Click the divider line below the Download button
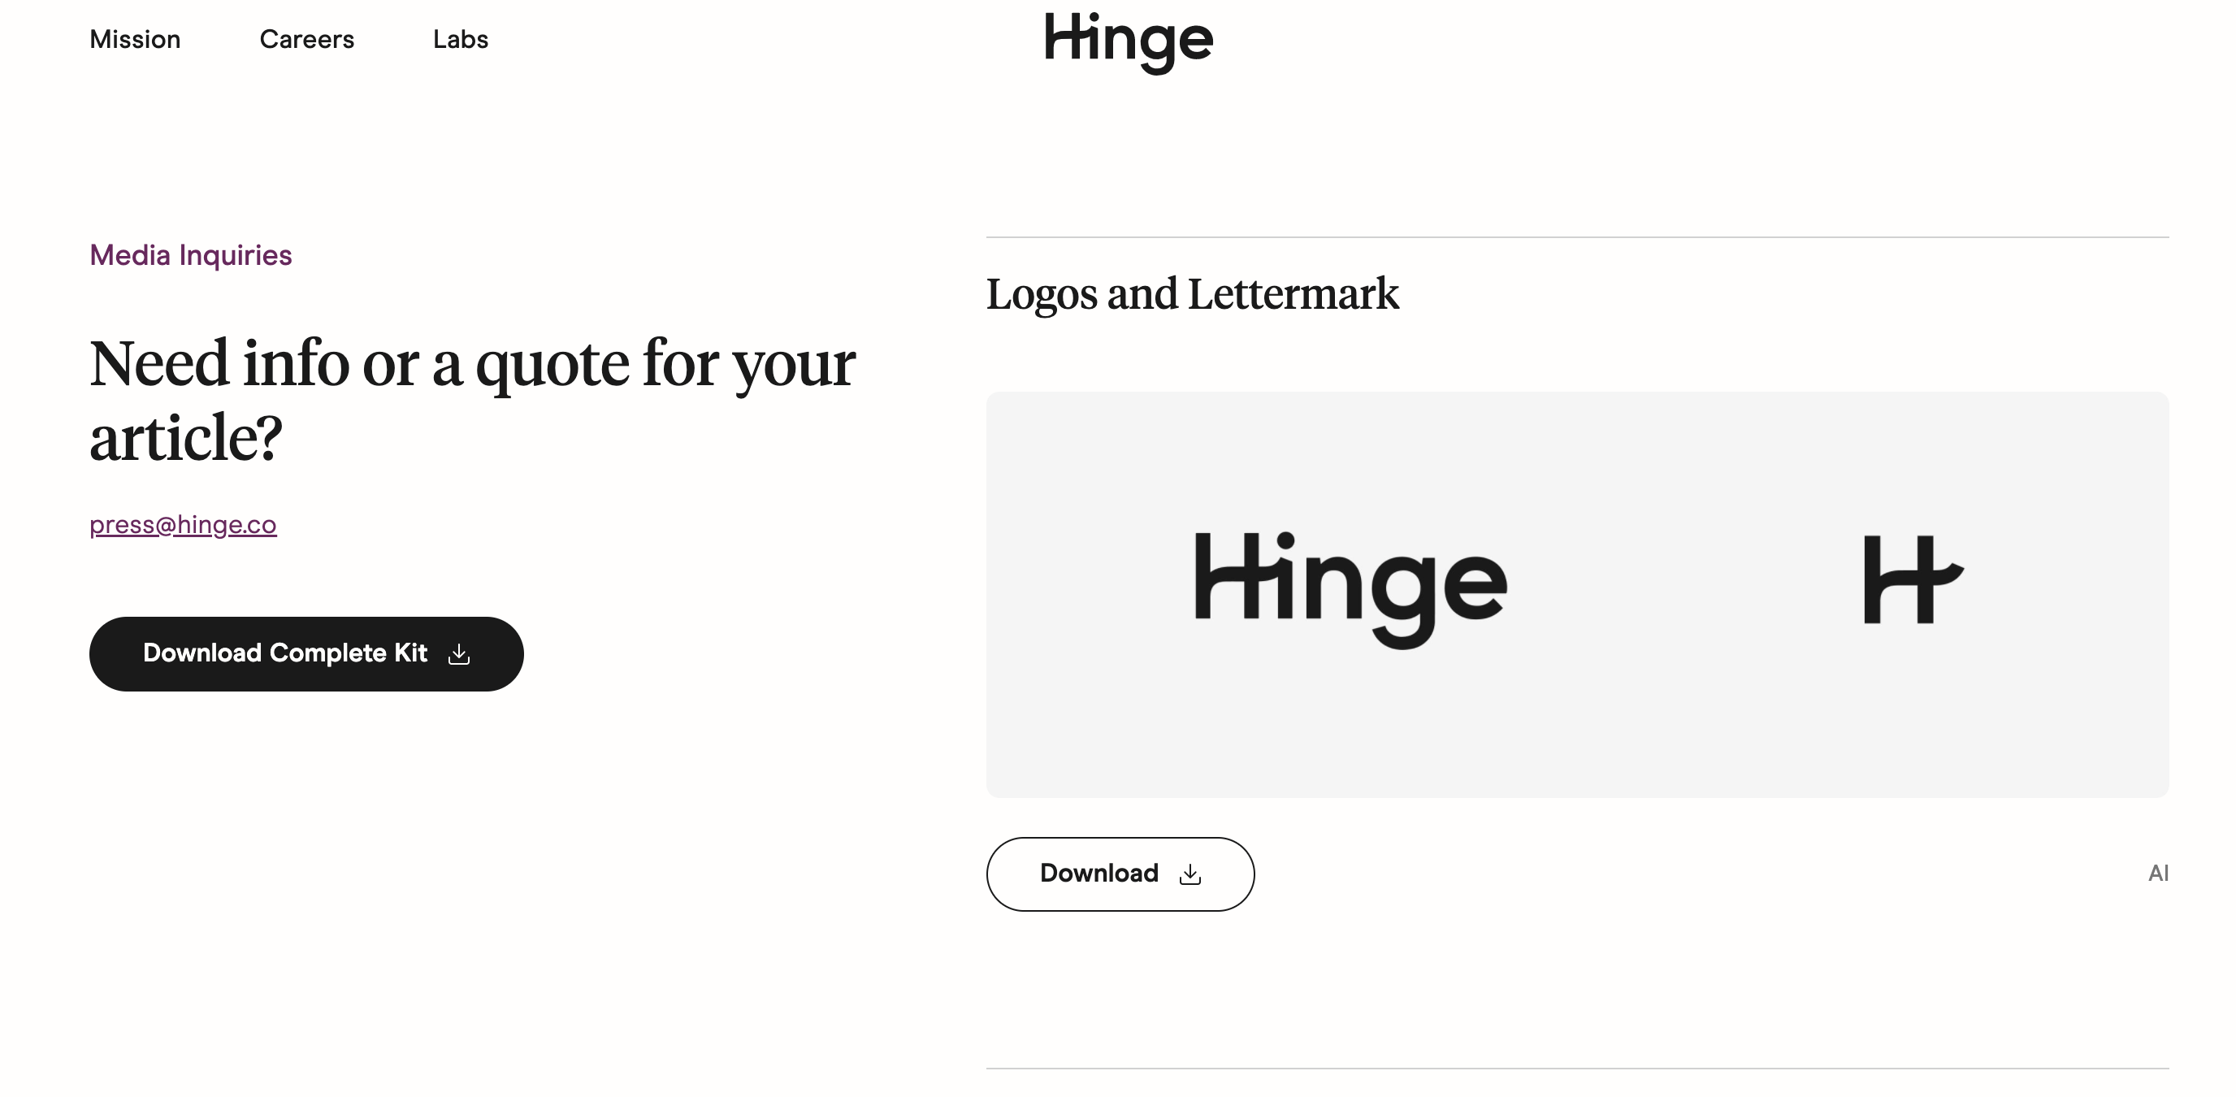Viewport: 2236px width, 1097px height. [1576, 1069]
